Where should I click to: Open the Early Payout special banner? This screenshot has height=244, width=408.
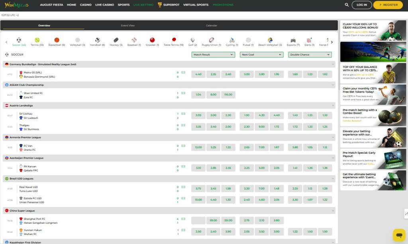[373, 159]
